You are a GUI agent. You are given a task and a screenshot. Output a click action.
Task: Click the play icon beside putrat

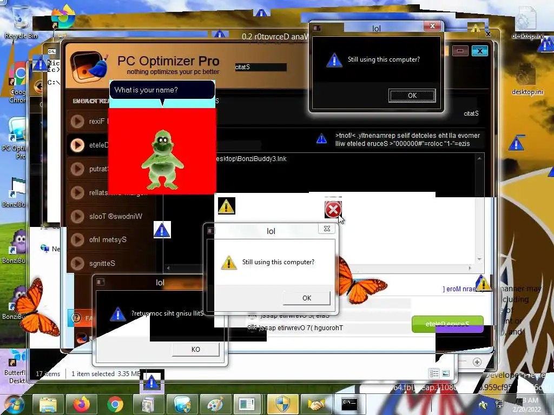point(77,169)
